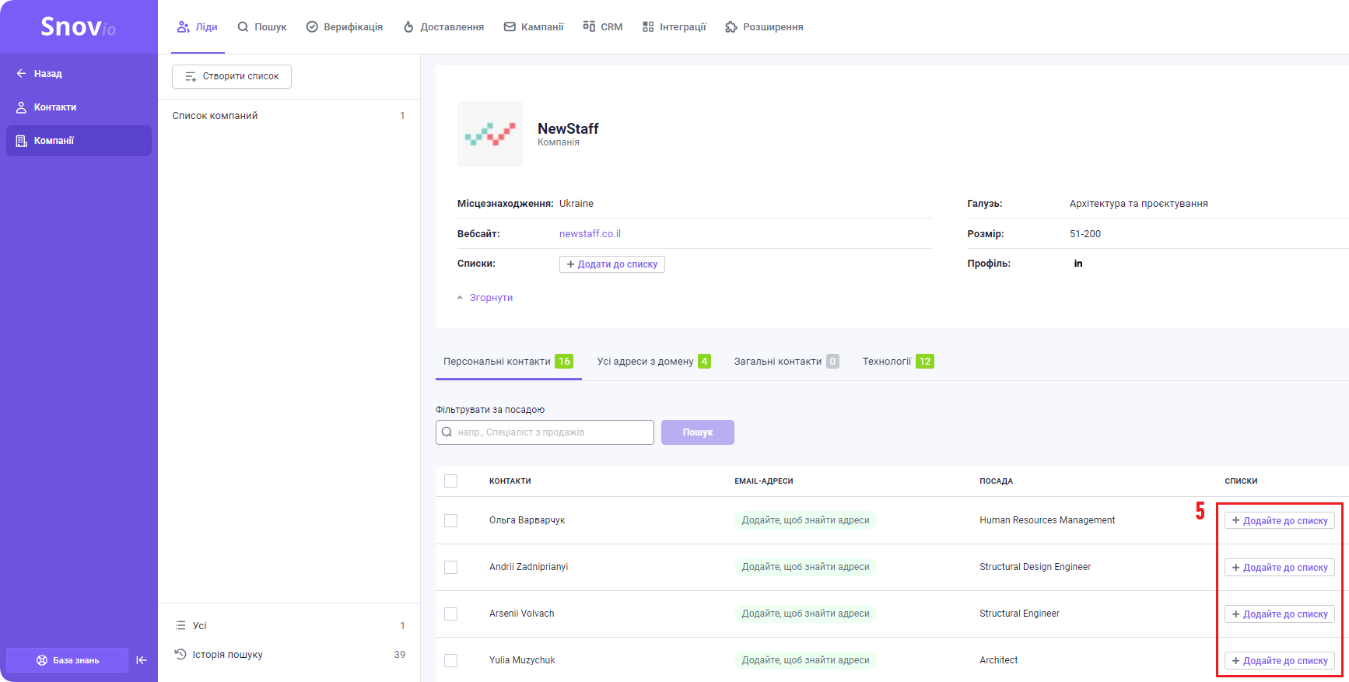This screenshot has height=682, width=1349.
Task: Add Yulia Muzychuk to a list
Action: point(1280,660)
